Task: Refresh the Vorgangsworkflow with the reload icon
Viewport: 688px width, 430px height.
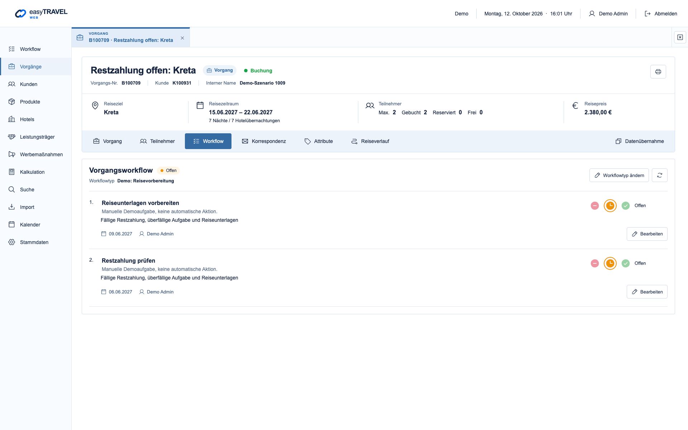Action: 659,175
